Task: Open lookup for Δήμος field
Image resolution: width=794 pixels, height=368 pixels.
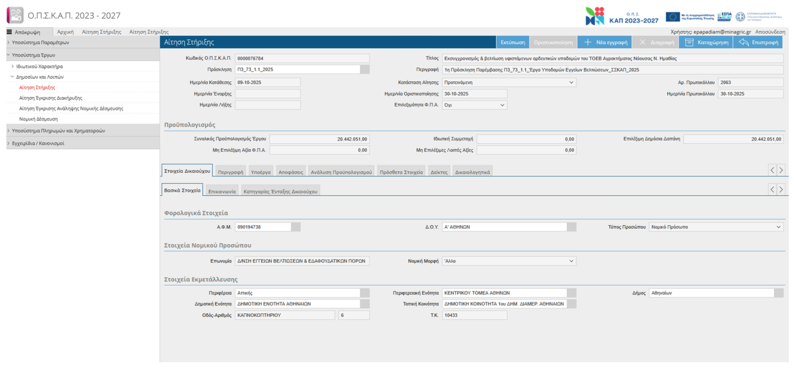Action: 779,293
